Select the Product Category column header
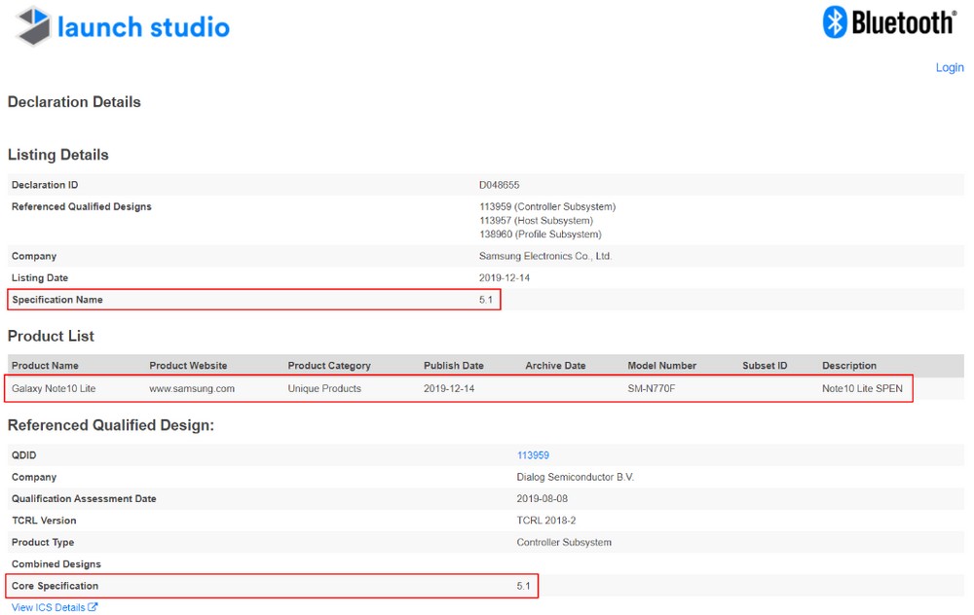 click(x=329, y=366)
